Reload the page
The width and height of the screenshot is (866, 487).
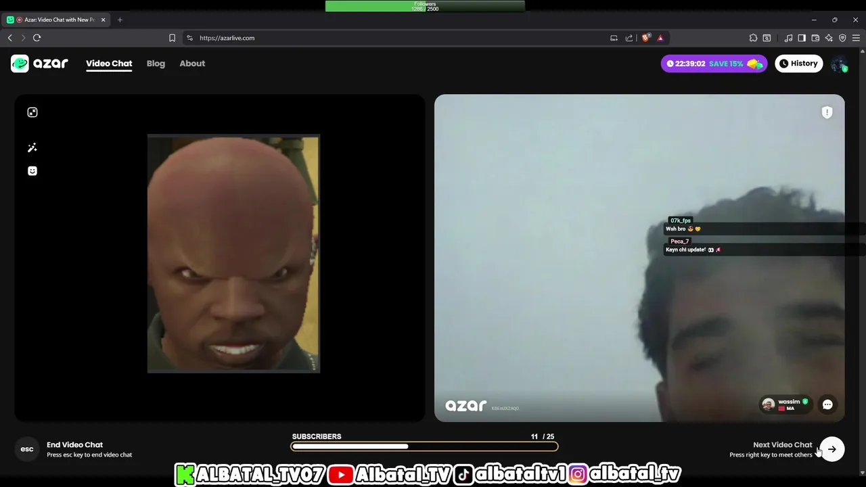click(x=37, y=38)
